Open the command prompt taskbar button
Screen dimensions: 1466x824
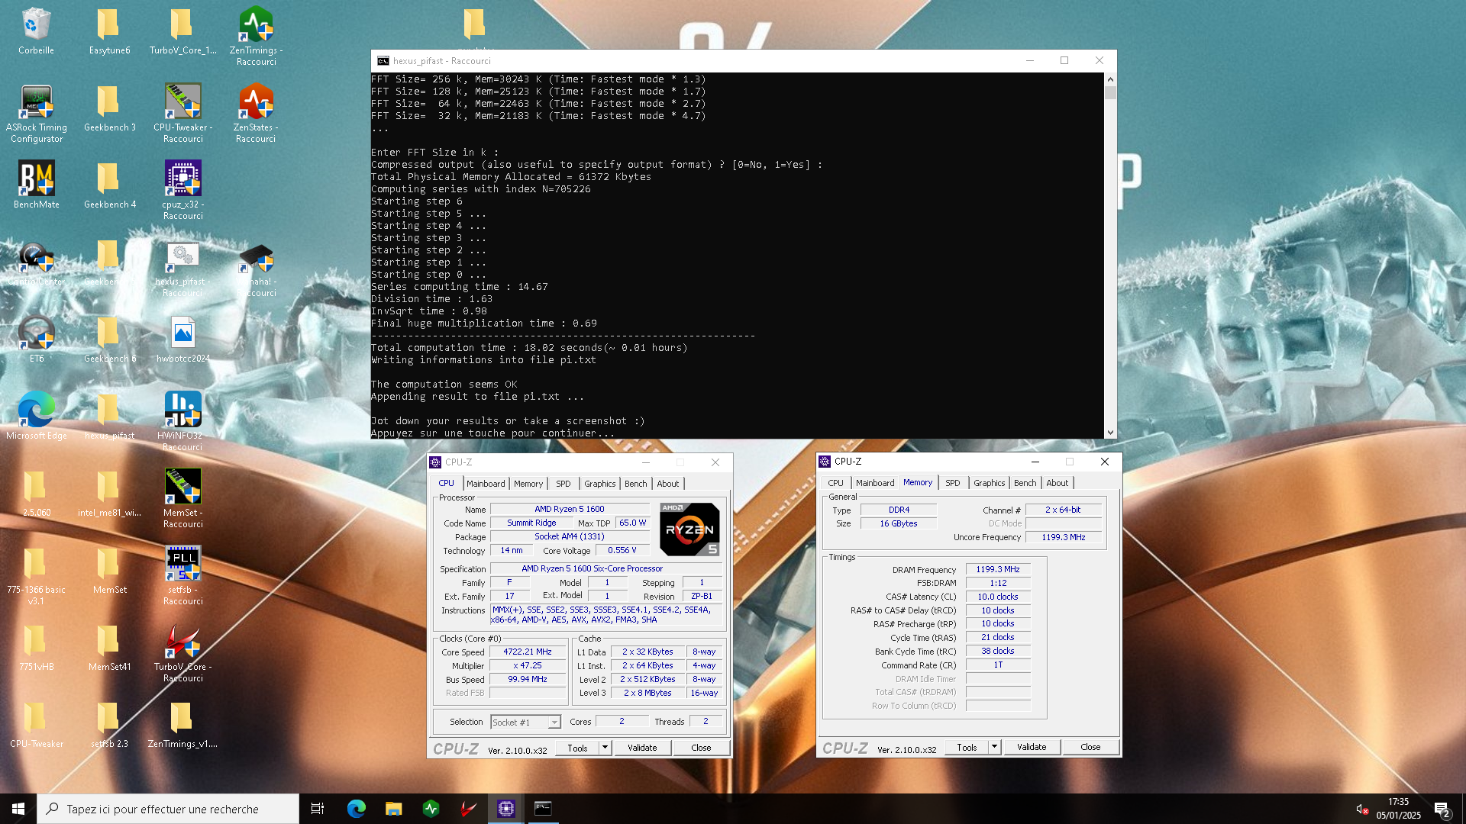pos(543,809)
